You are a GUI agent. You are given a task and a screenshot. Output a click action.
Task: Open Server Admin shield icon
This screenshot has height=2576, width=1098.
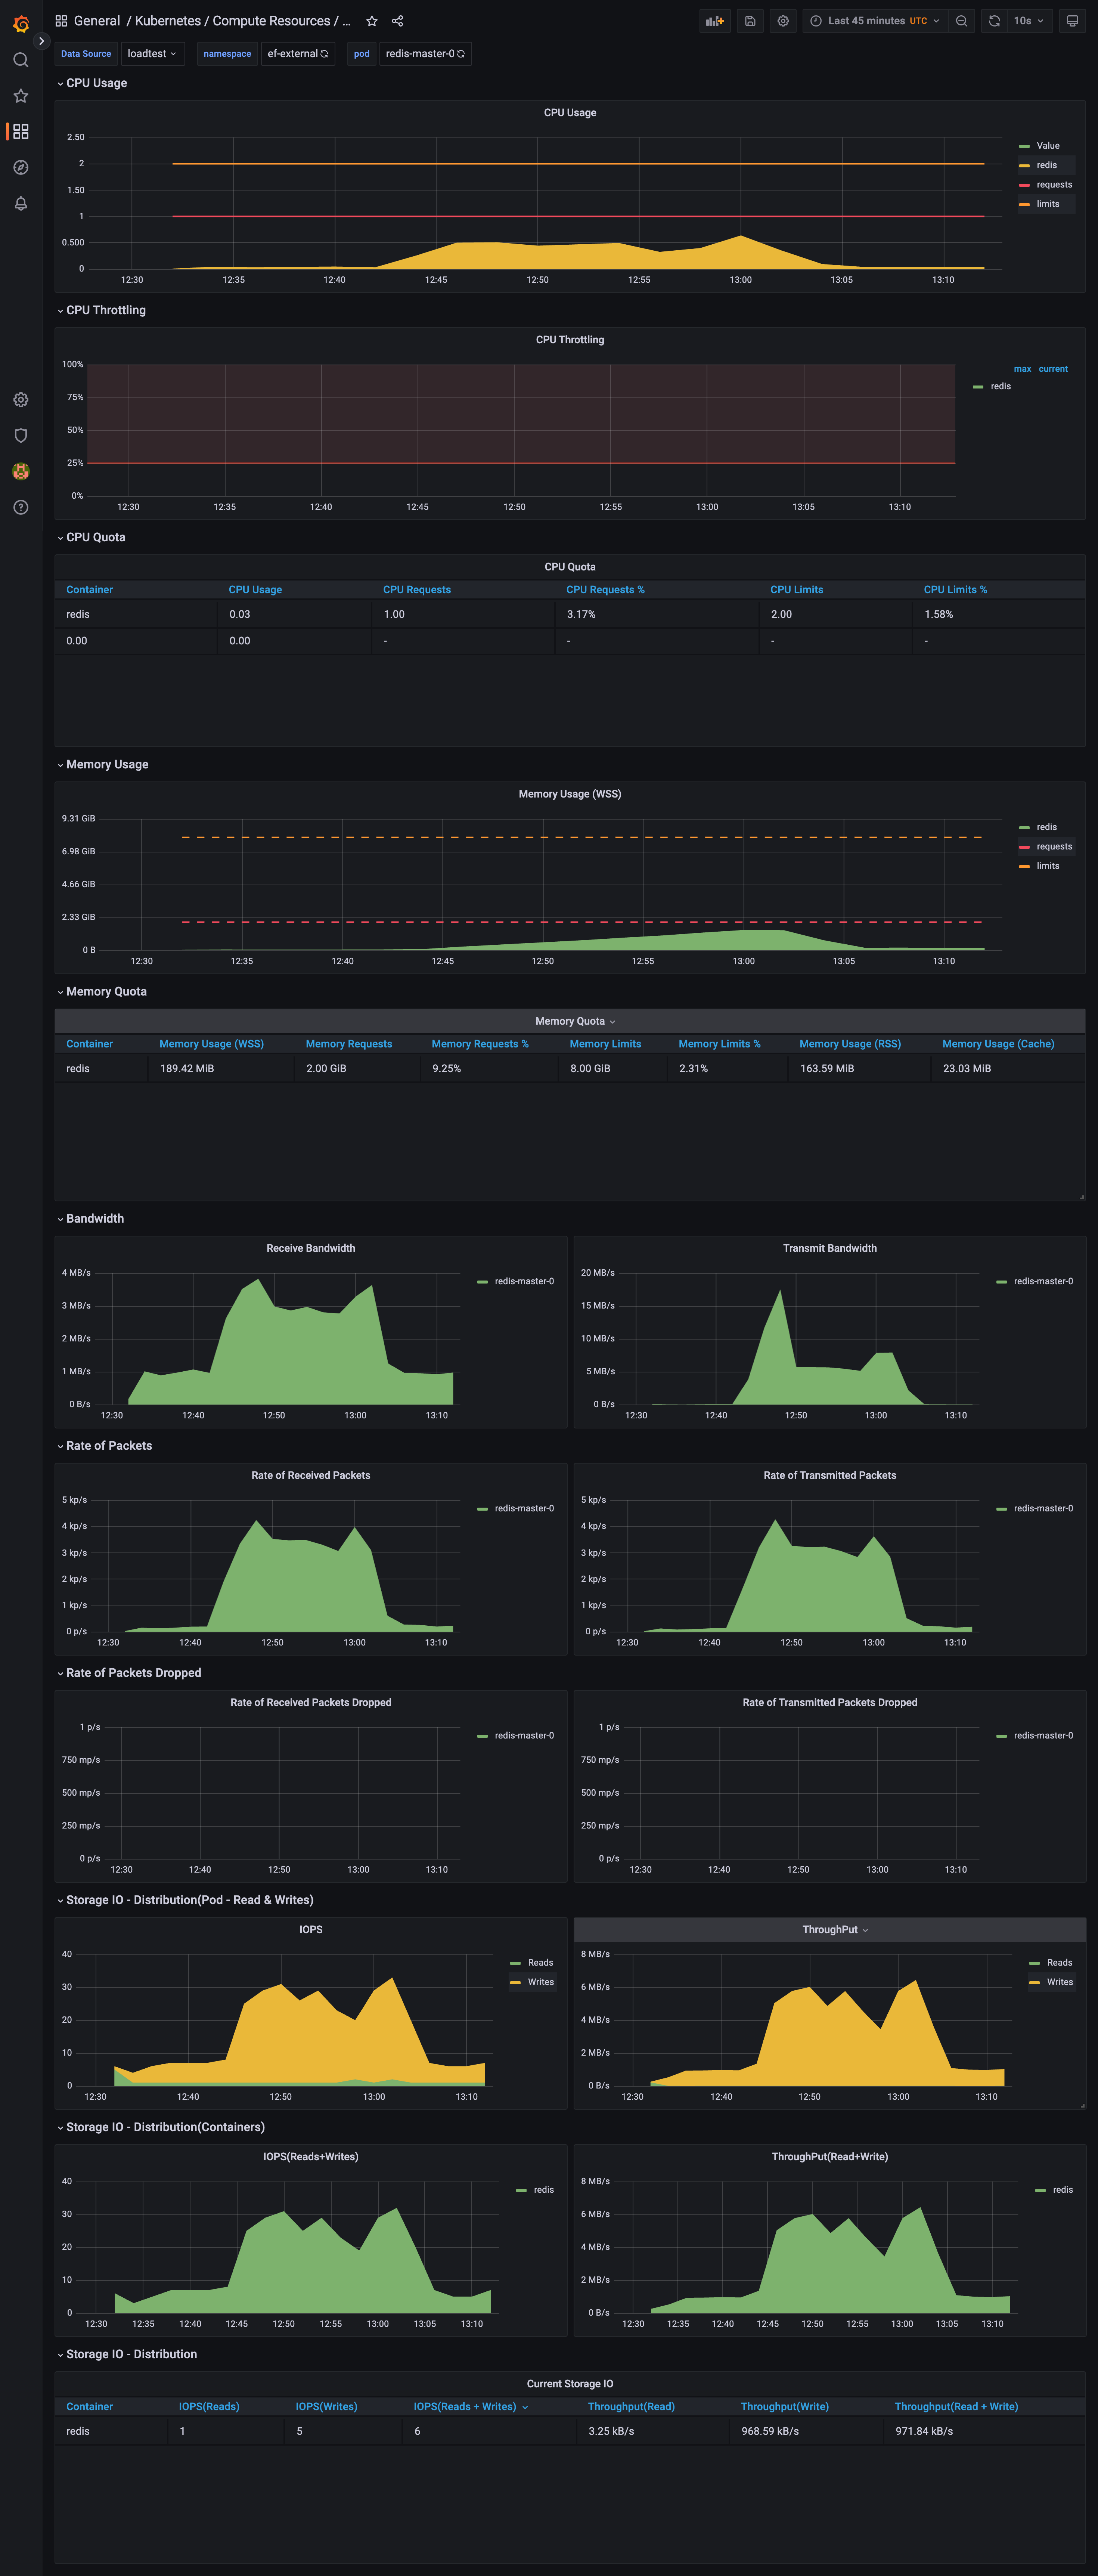tap(20, 435)
